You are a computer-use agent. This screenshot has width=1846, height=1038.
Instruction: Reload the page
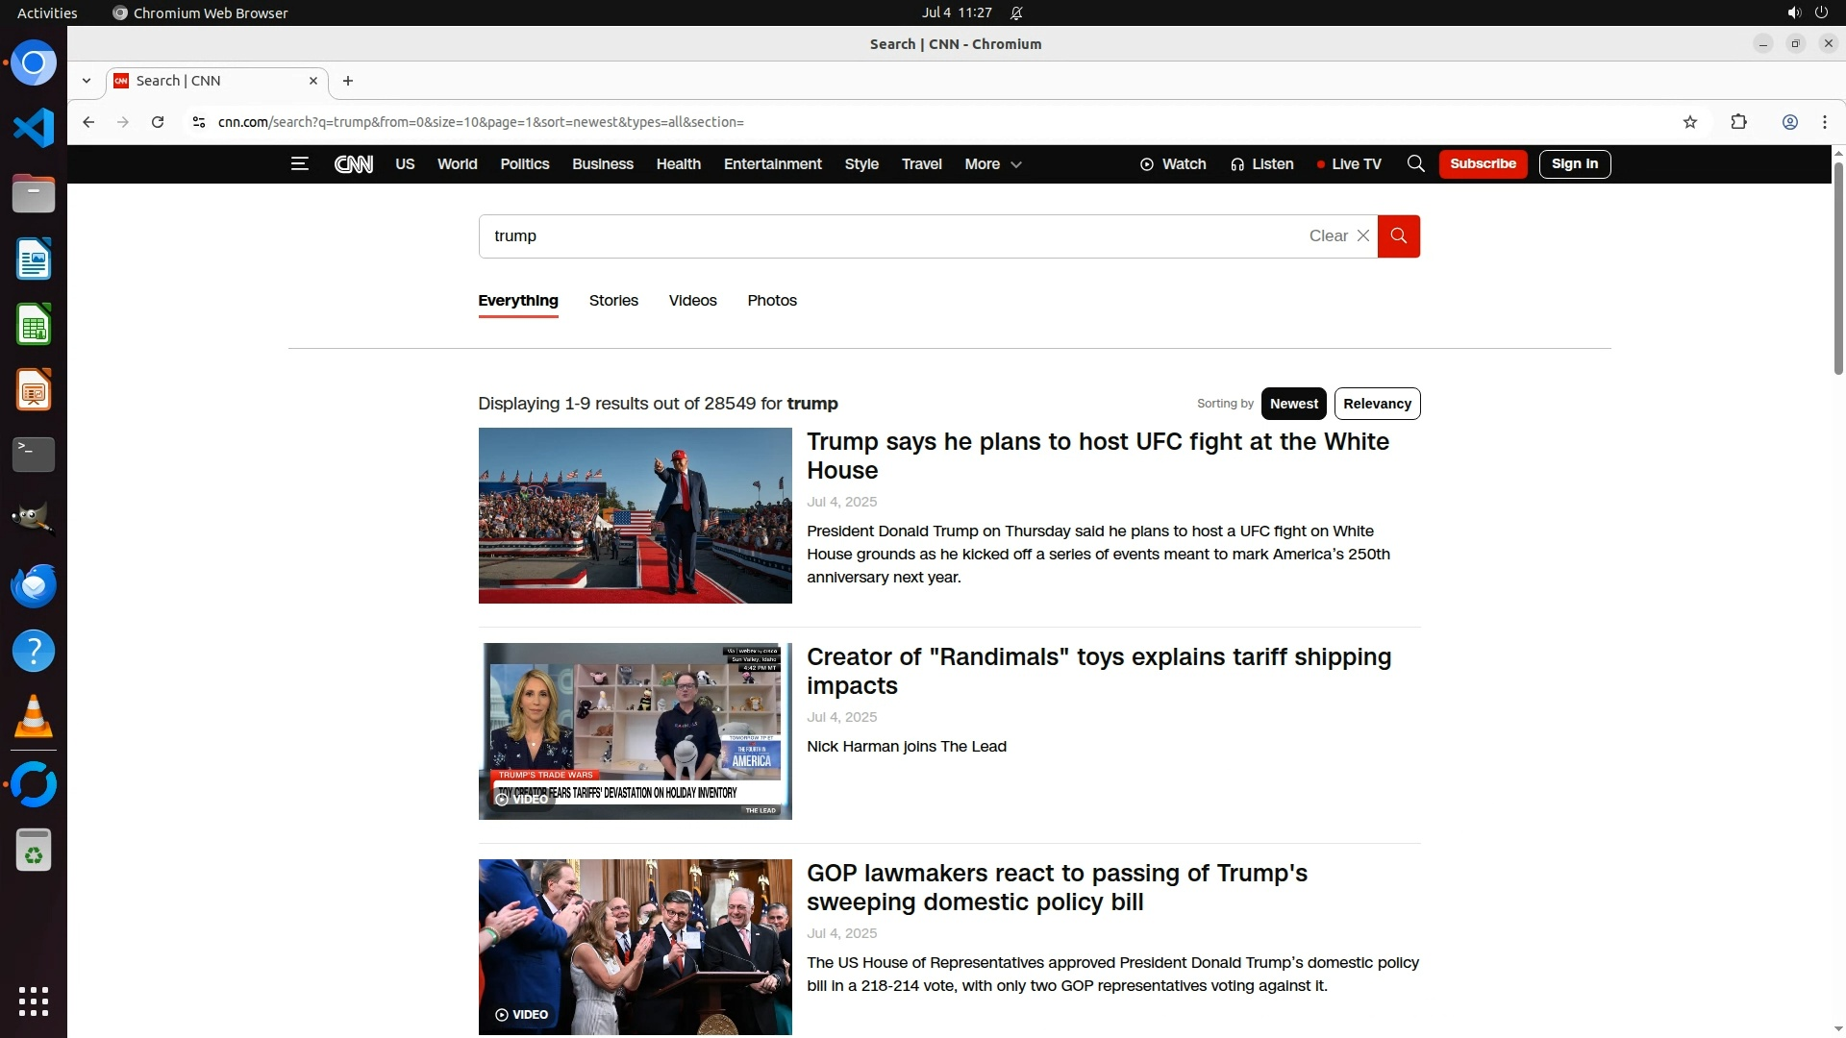click(x=158, y=122)
